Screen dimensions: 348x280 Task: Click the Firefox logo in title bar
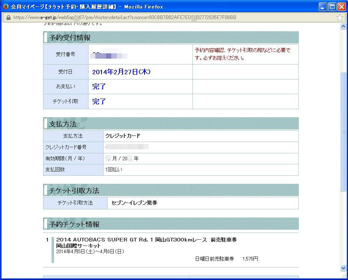5,6
